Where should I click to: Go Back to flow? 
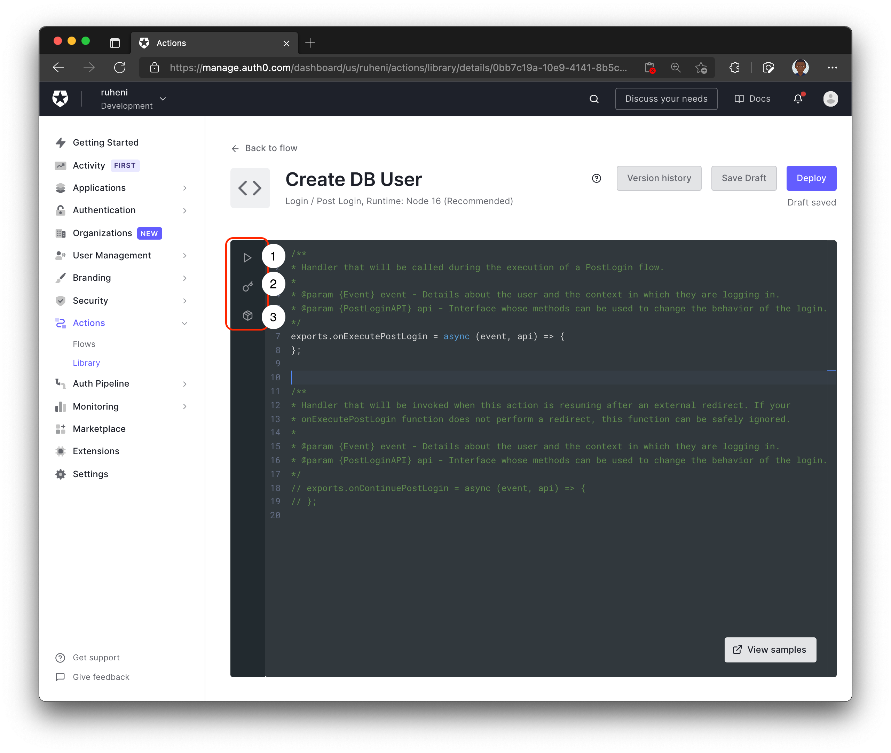[264, 148]
